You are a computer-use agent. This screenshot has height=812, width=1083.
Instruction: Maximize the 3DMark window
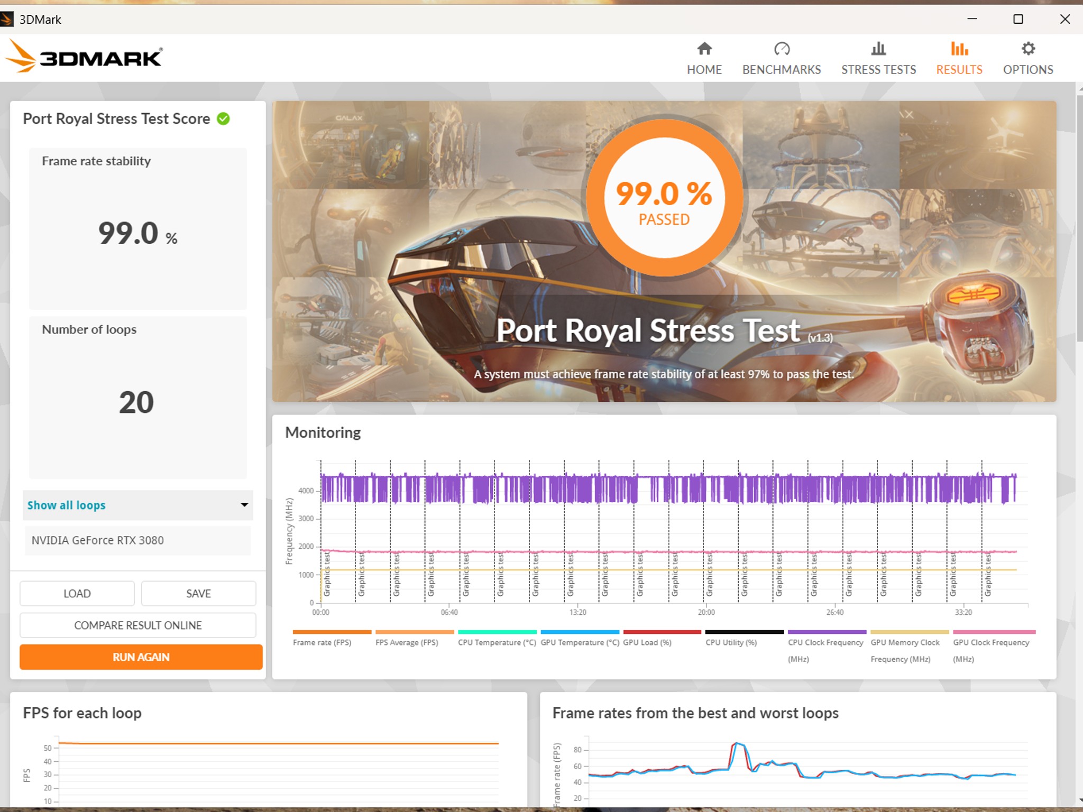coord(1018,19)
